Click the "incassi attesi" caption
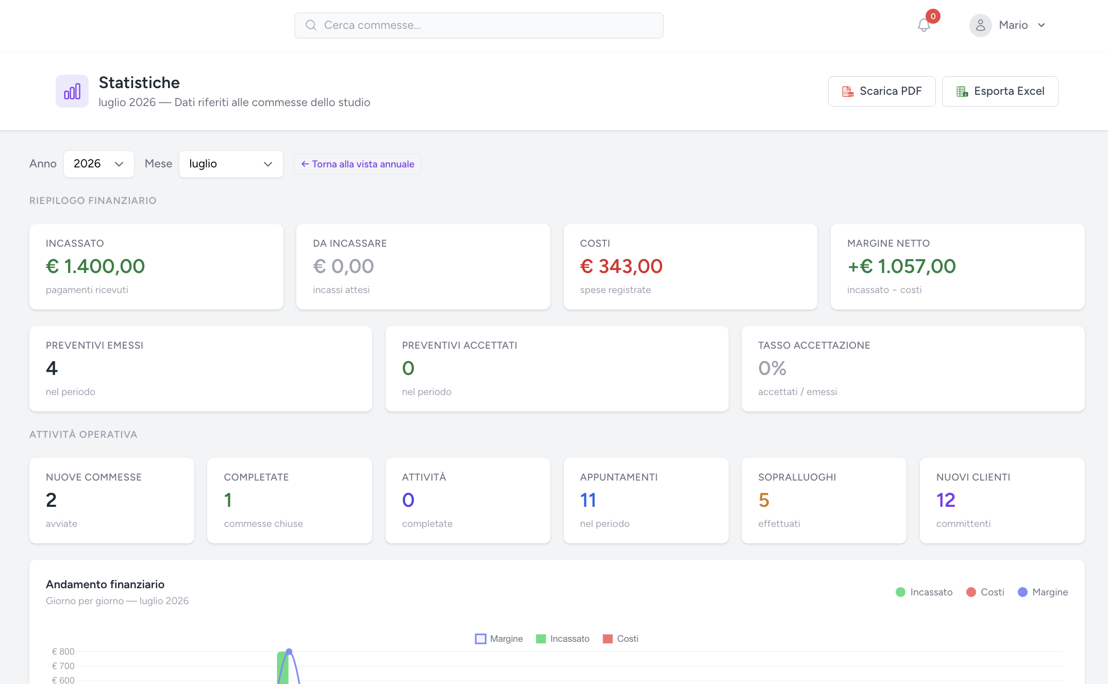 pos(341,290)
